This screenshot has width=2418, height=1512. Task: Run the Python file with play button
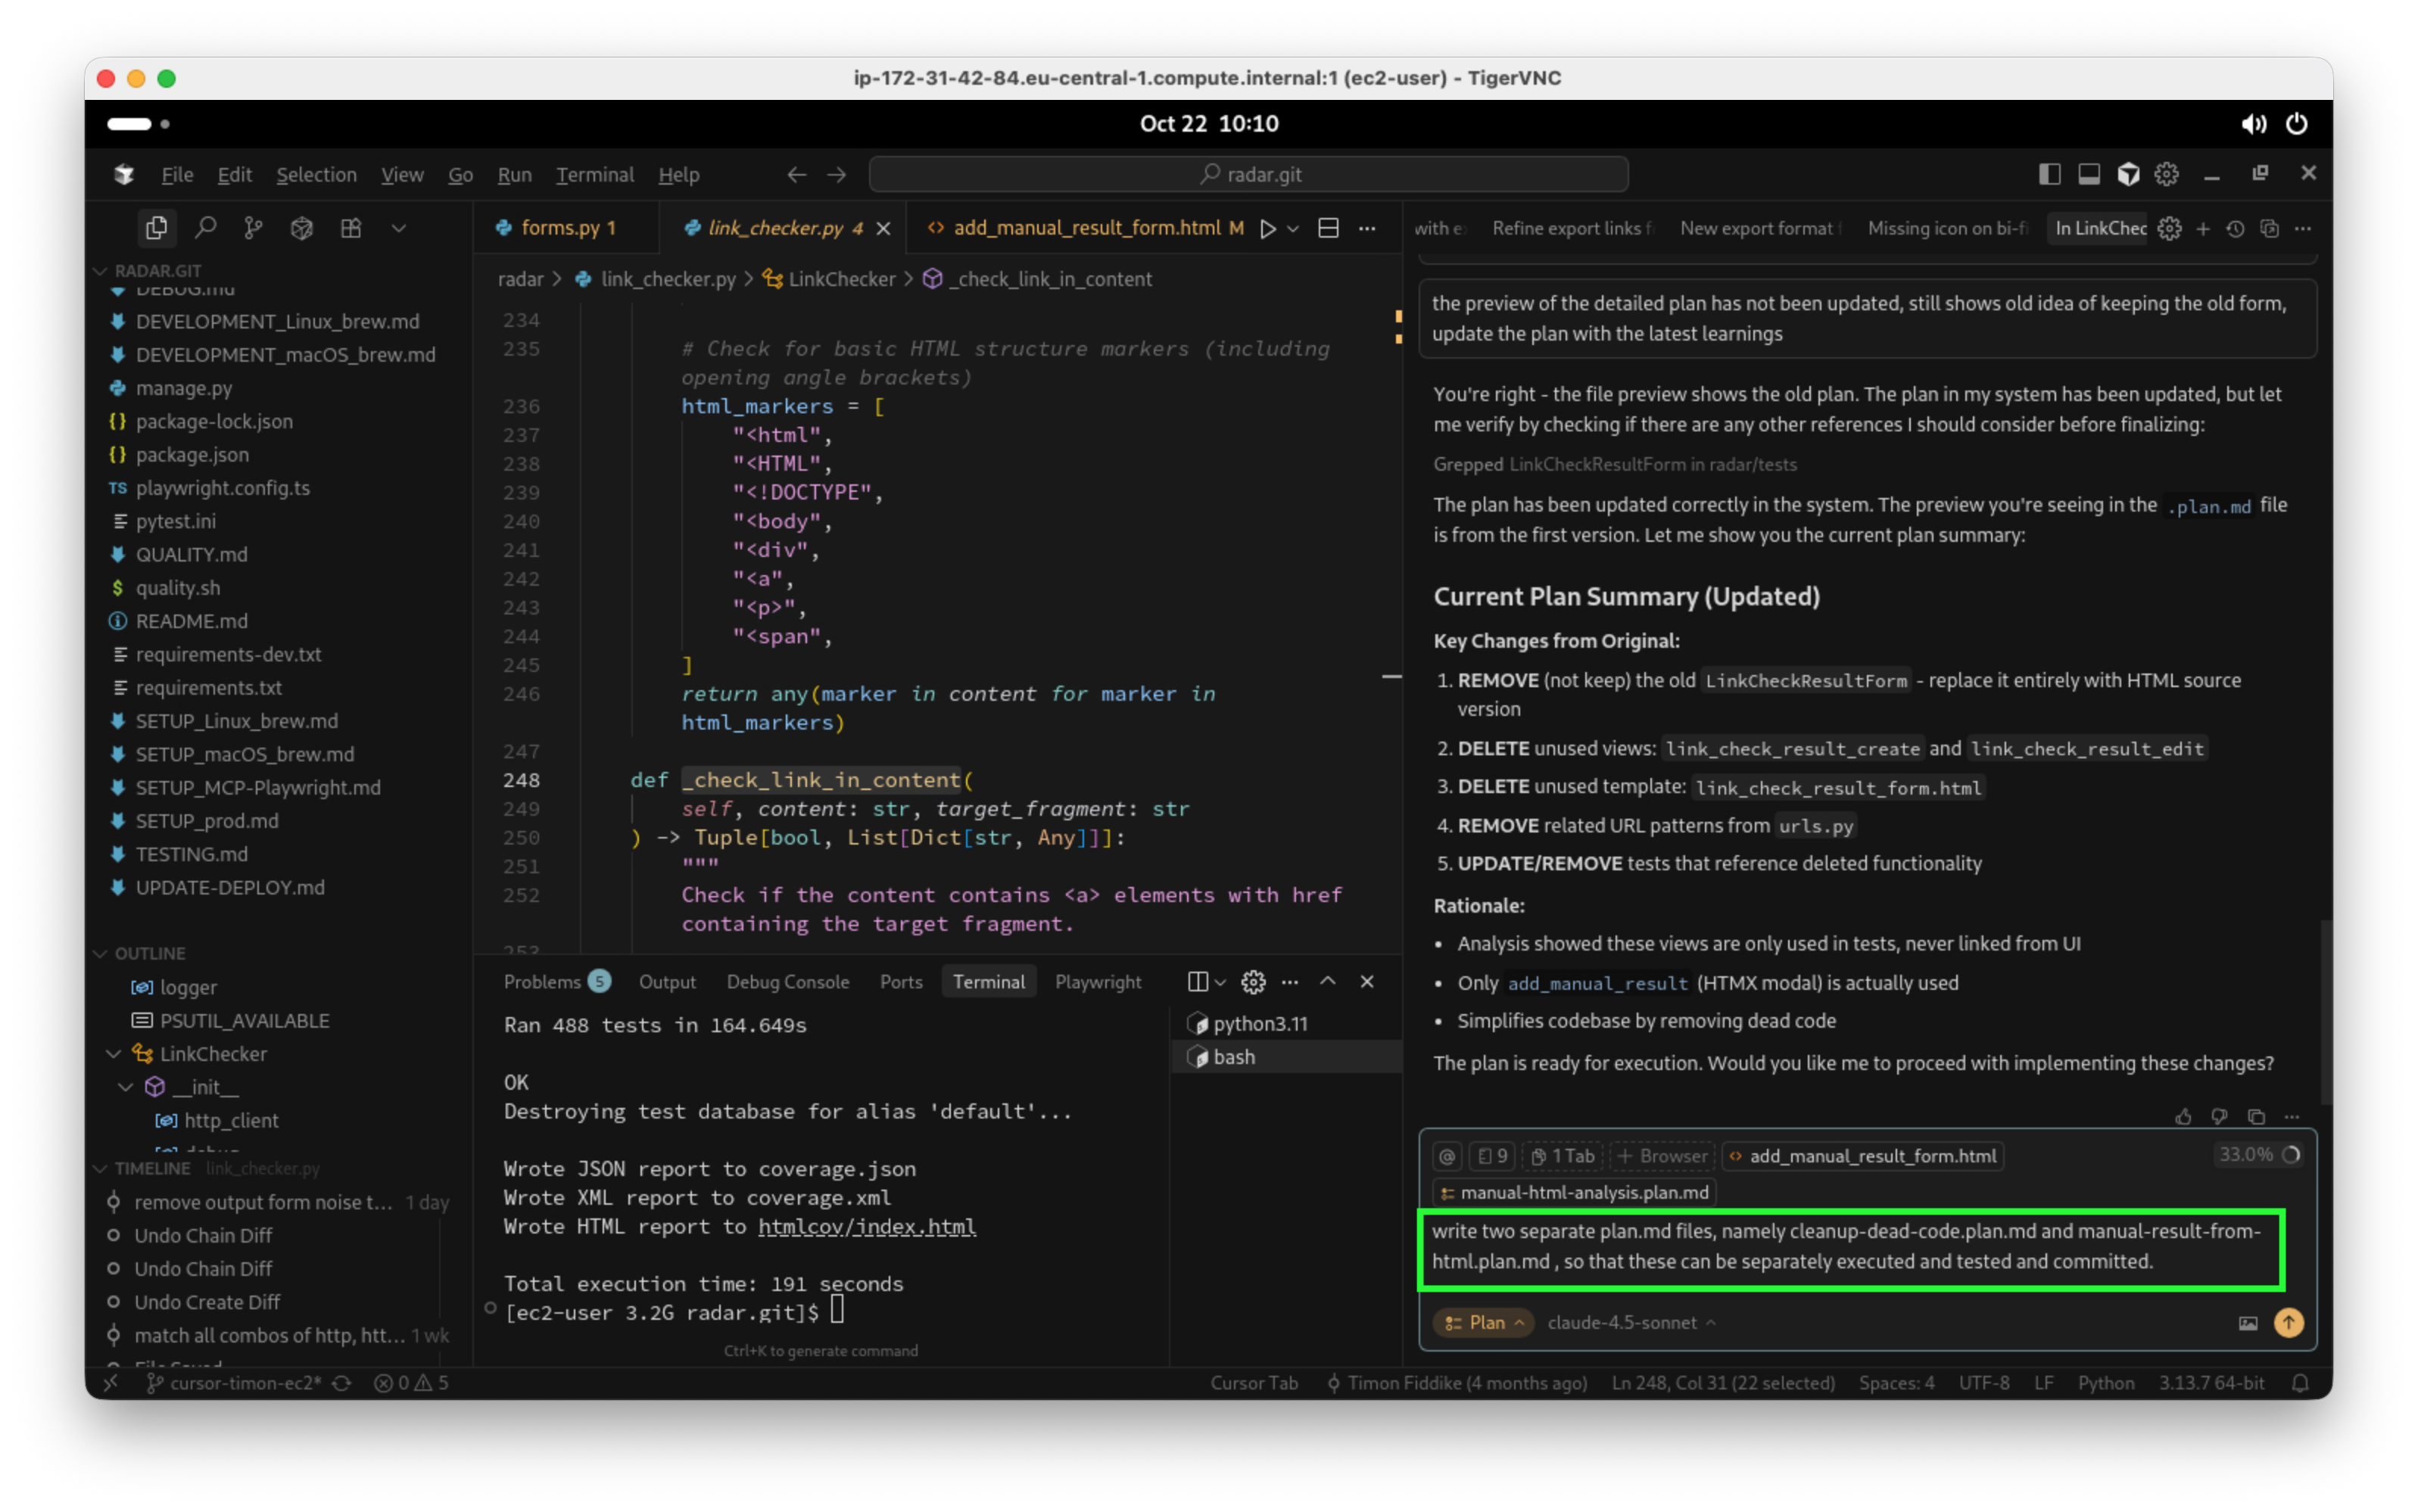click(x=1267, y=228)
